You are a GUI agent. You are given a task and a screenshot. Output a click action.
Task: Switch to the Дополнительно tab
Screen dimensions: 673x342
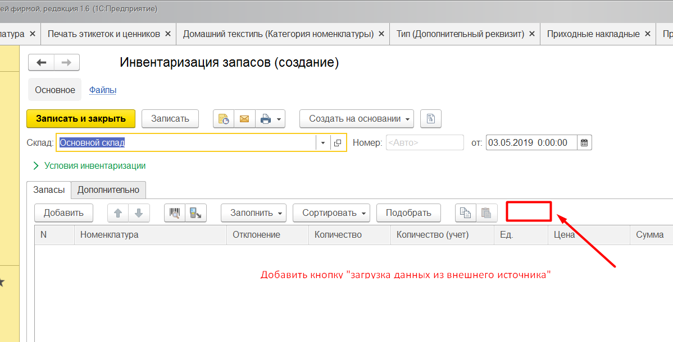[x=108, y=190]
